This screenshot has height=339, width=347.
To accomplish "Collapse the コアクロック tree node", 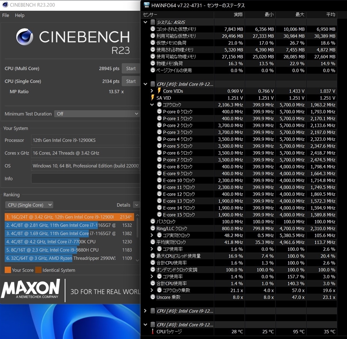I will point(152,104).
